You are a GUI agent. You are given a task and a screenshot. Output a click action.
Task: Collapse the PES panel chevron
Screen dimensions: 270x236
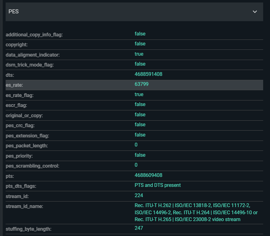255,12
